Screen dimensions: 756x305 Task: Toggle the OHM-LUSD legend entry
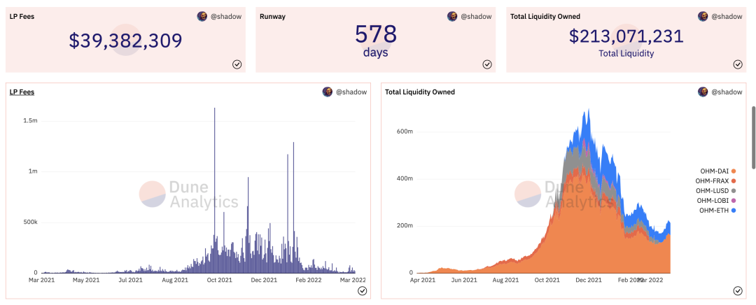(715, 190)
